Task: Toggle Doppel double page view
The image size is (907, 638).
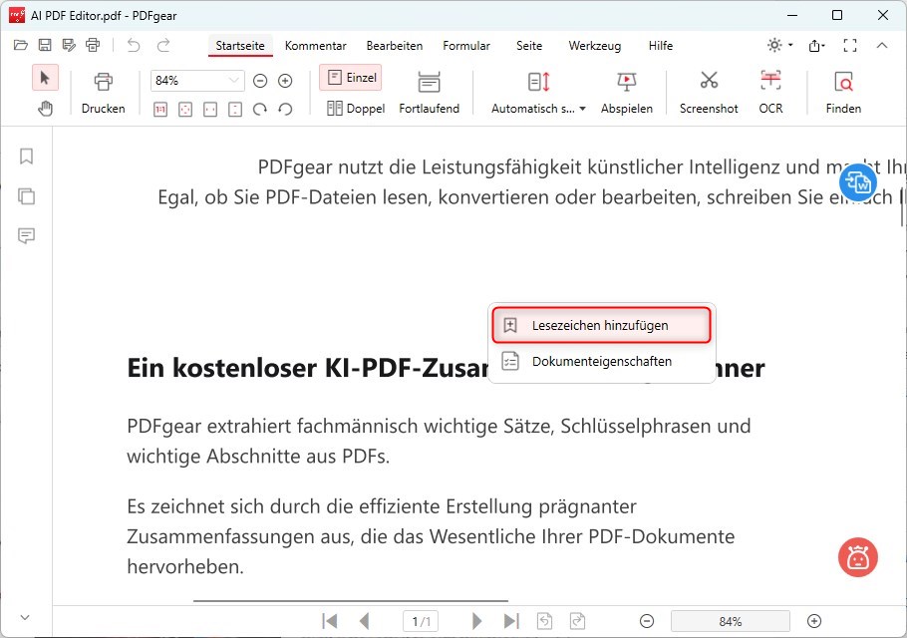Action: 355,109
